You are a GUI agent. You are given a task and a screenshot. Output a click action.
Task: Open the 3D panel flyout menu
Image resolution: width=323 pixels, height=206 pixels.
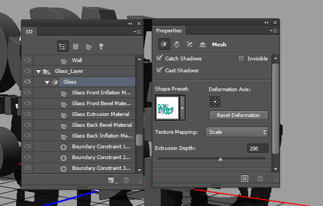coord(137,31)
